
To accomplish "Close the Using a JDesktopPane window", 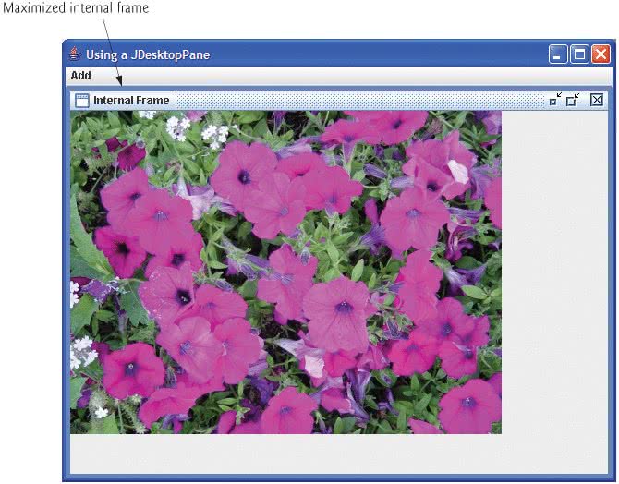I will coord(601,54).
